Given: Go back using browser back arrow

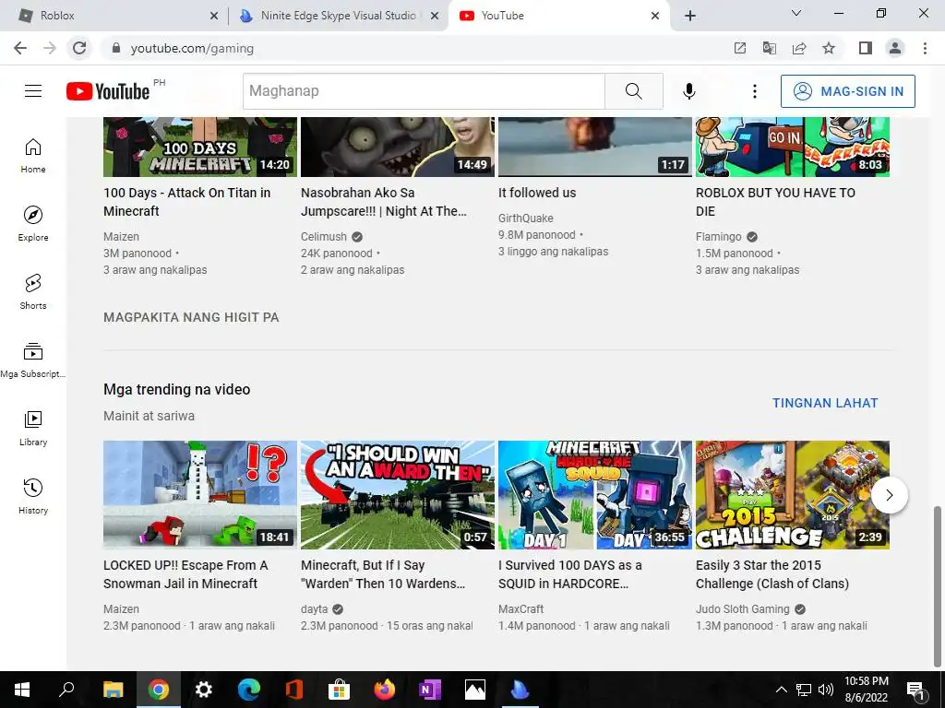Looking at the screenshot, I should pos(20,48).
